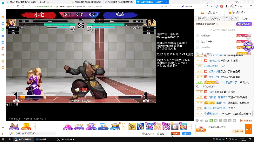Click the gift from fans pill in the chat box
This screenshot has width=254, height=142.
pyautogui.click(x=238, y=131)
